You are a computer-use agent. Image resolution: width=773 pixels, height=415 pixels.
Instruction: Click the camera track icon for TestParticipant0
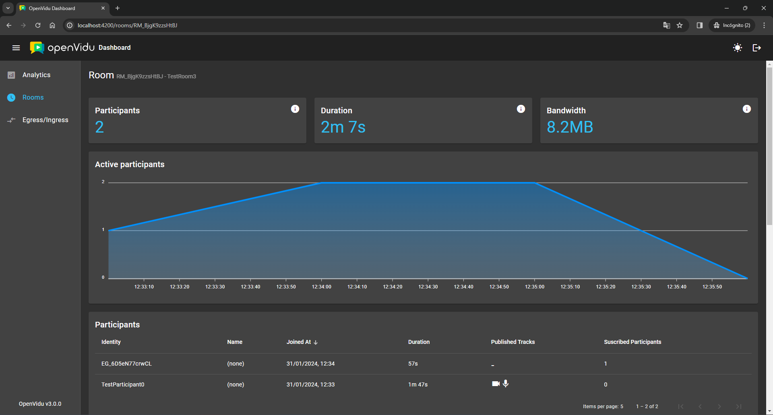click(x=496, y=384)
